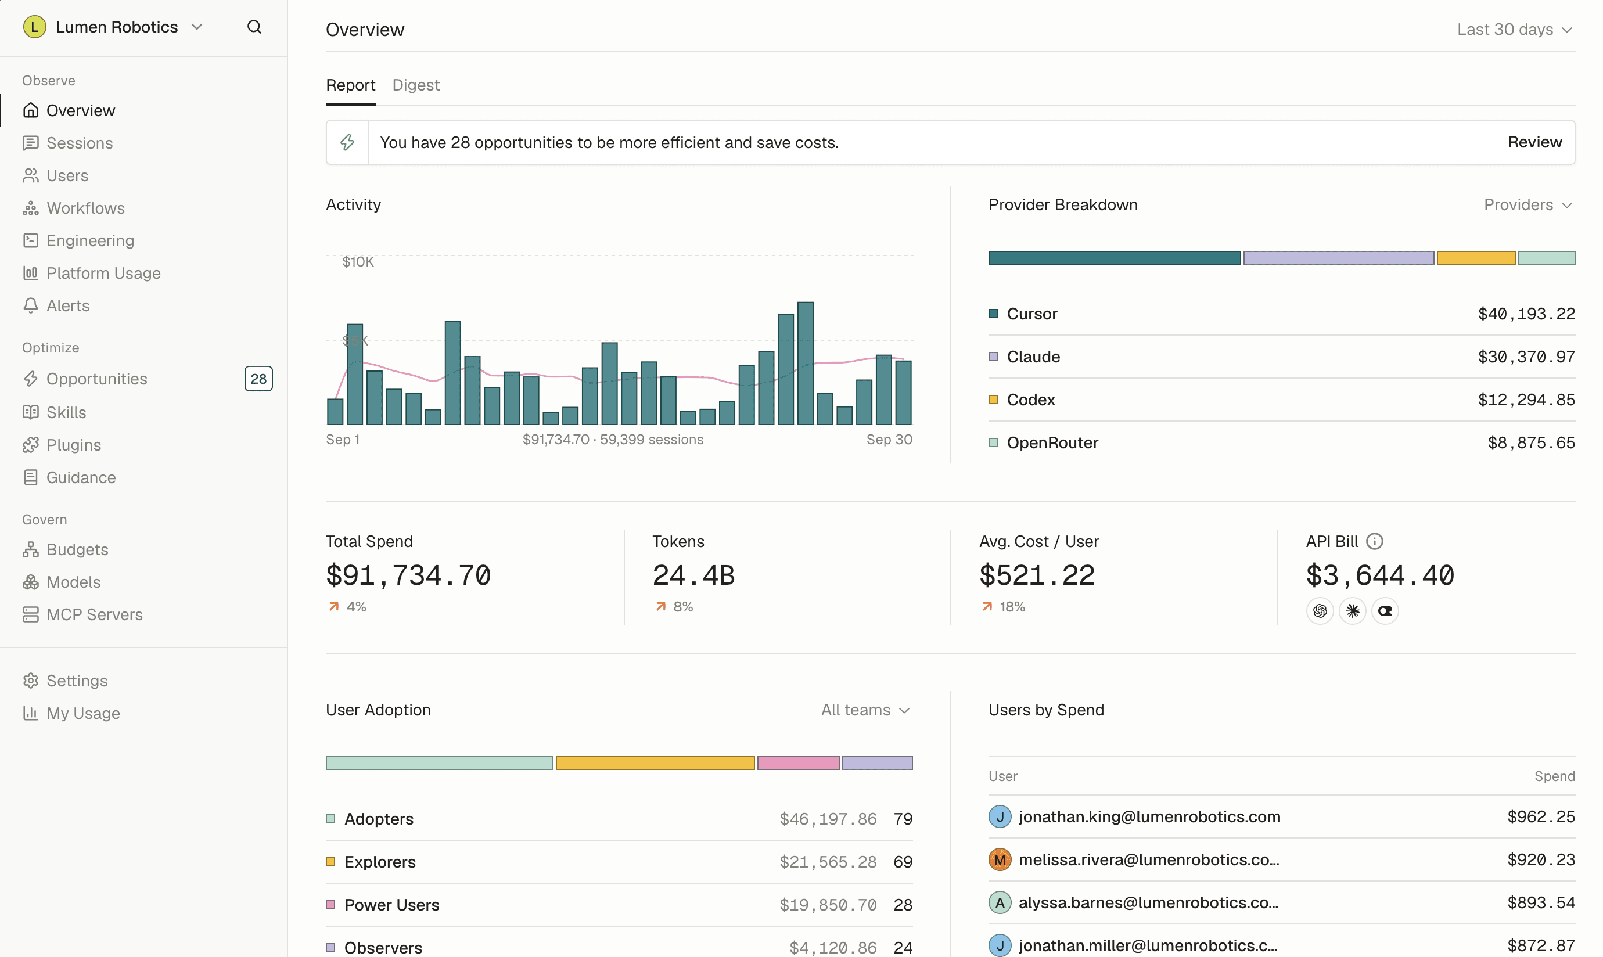Click the Observers purple adoption bar segment
1603x957 pixels.
pos(878,764)
